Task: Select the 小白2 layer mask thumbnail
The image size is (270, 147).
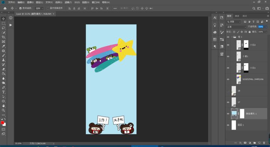Action: click(x=246, y=45)
